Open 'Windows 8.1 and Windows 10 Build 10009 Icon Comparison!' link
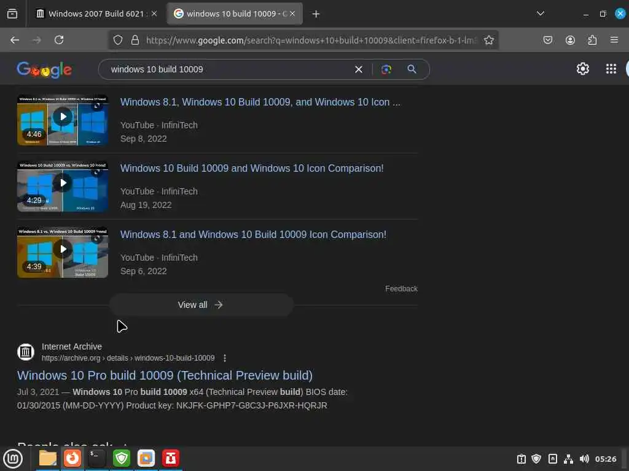 [x=253, y=234]
